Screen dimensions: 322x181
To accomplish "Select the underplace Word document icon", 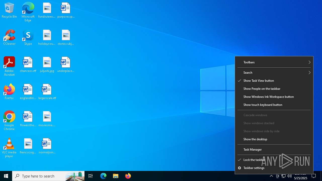I will [66, 65].
